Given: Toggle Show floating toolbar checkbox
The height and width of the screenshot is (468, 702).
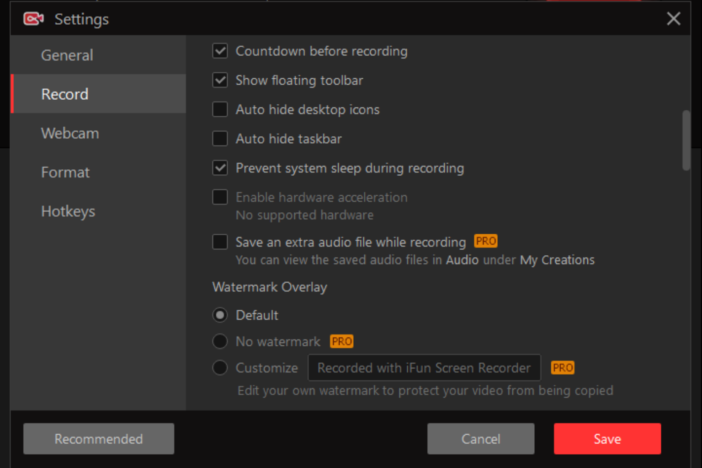Looking at the screenshot, I should (x=220, y=80).
